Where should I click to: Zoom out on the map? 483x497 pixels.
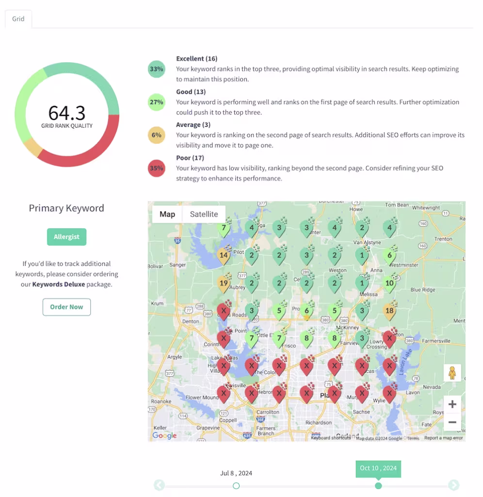(452, 422)
